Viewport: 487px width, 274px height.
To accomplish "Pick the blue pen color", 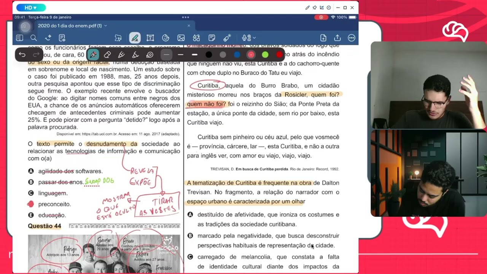I will pyautogui.click(x=237, y=55).
